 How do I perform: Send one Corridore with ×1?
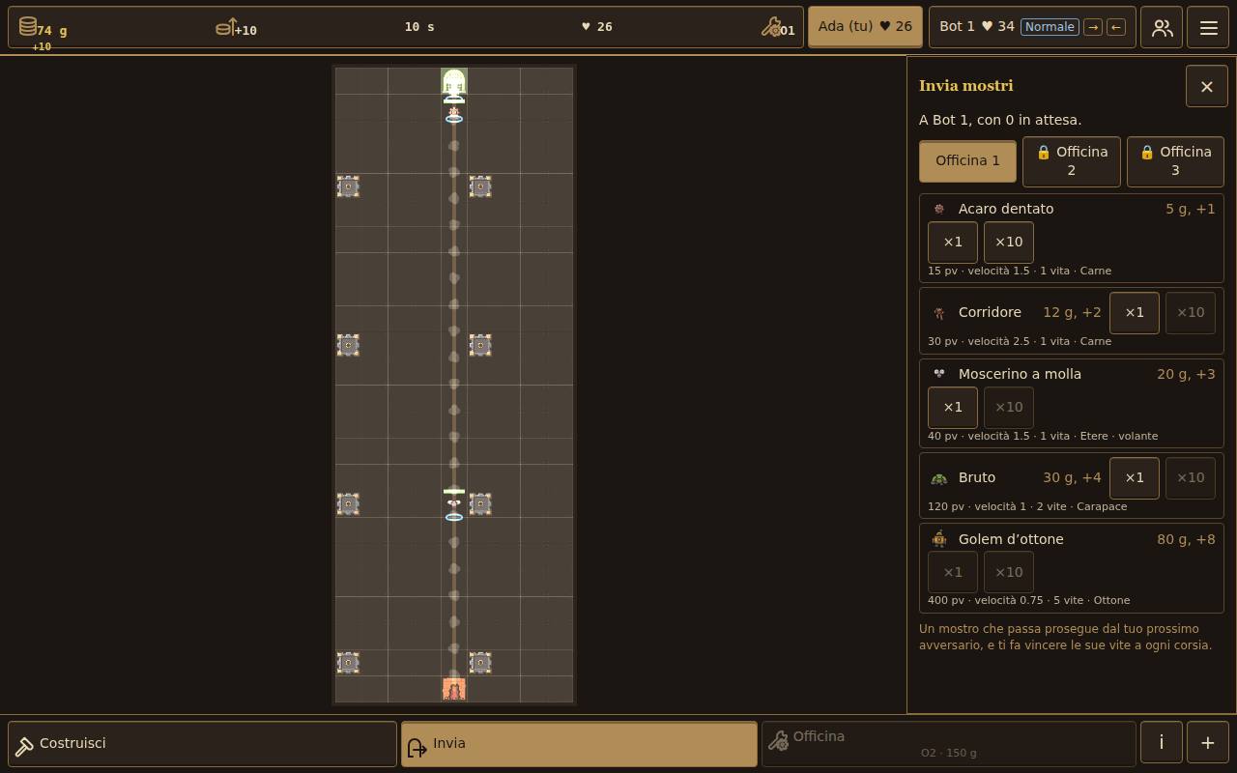(1135, 312)
